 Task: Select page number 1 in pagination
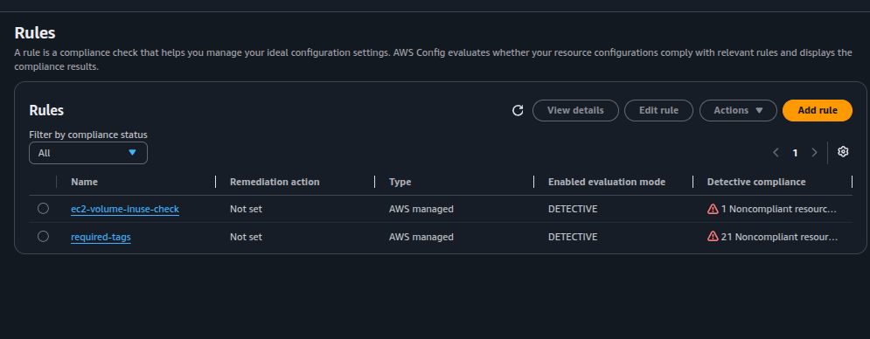pos(795,153)
